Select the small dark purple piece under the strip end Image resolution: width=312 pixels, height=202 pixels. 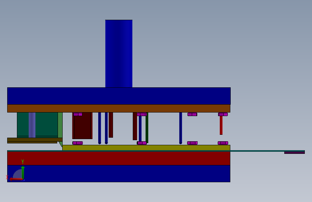point(294,153)
